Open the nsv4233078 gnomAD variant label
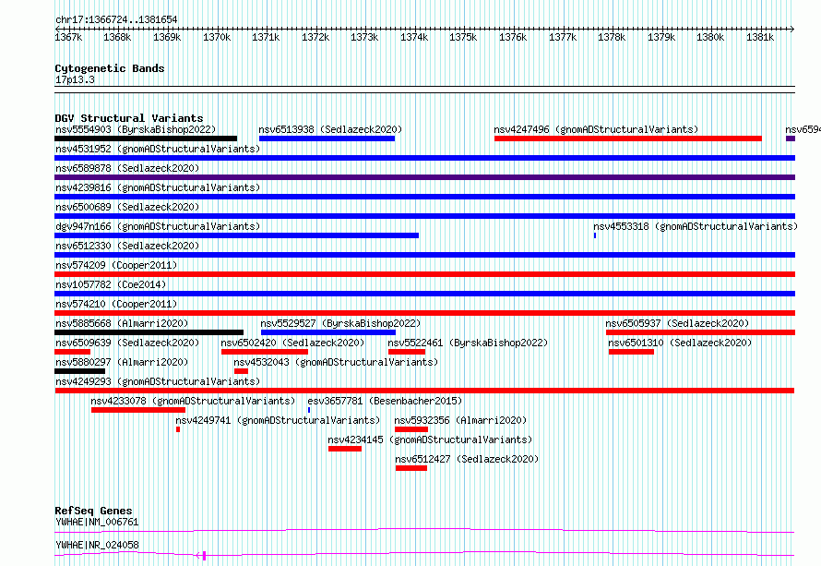 pyautogui.click(x=193, y=401)
